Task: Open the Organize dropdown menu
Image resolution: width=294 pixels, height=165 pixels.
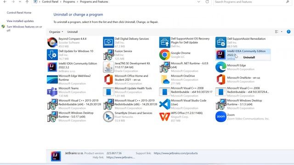Action: (56, 32)
